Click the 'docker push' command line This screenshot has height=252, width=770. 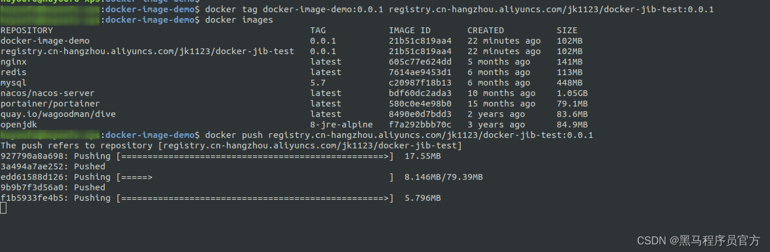click(399, 135)
